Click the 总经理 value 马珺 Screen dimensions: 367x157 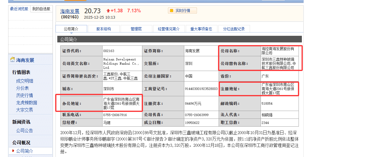coord(106,123)
